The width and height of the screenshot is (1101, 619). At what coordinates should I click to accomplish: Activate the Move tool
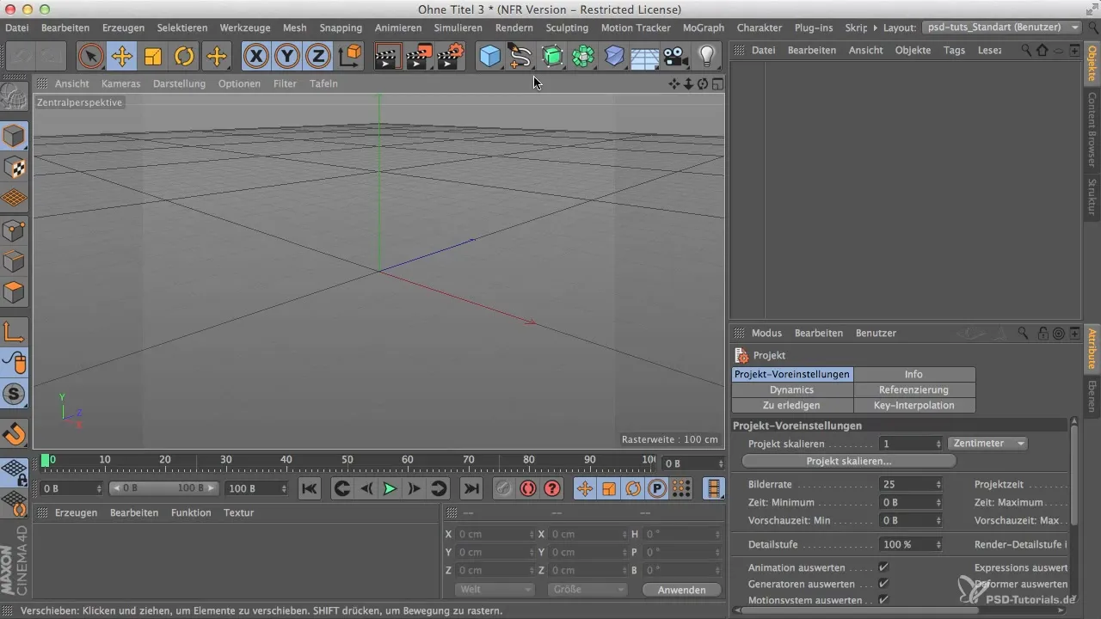pos(121,57)
